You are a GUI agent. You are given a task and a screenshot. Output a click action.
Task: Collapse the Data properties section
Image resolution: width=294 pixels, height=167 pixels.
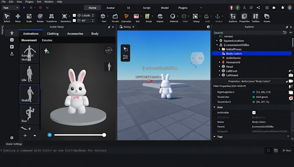point(214,107)
